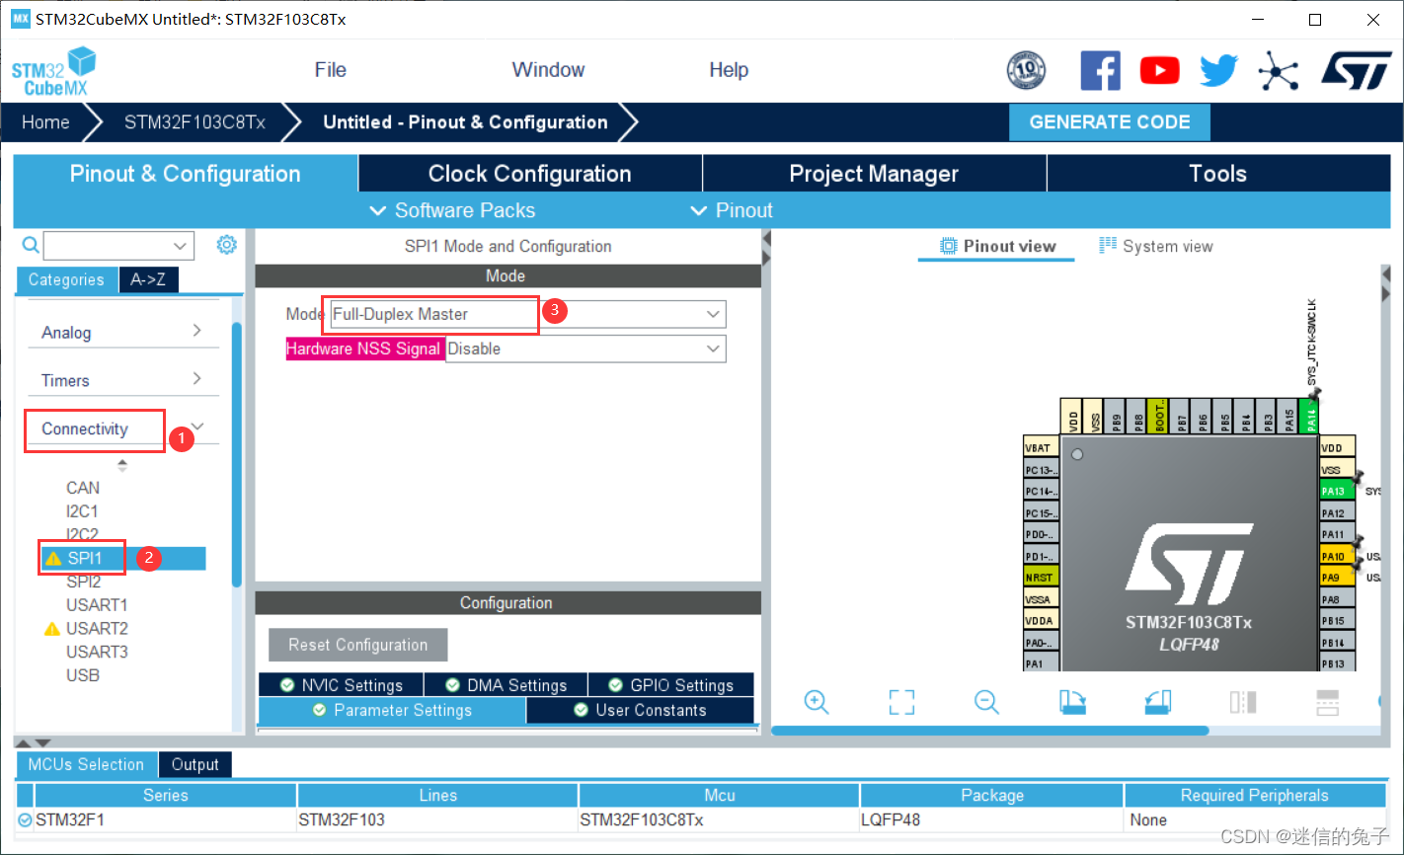Switch to the A->Z peripheral list
1404x855 pixels.
click(x=148, y=279)
